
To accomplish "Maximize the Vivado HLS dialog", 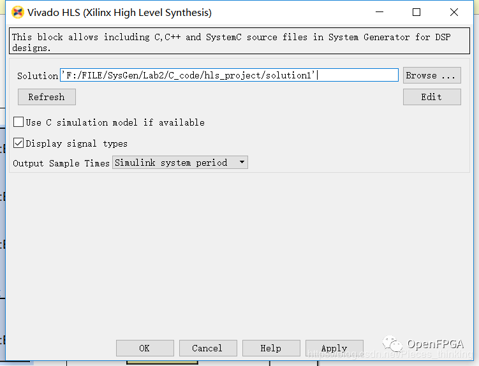I will (x=416, y=12).
